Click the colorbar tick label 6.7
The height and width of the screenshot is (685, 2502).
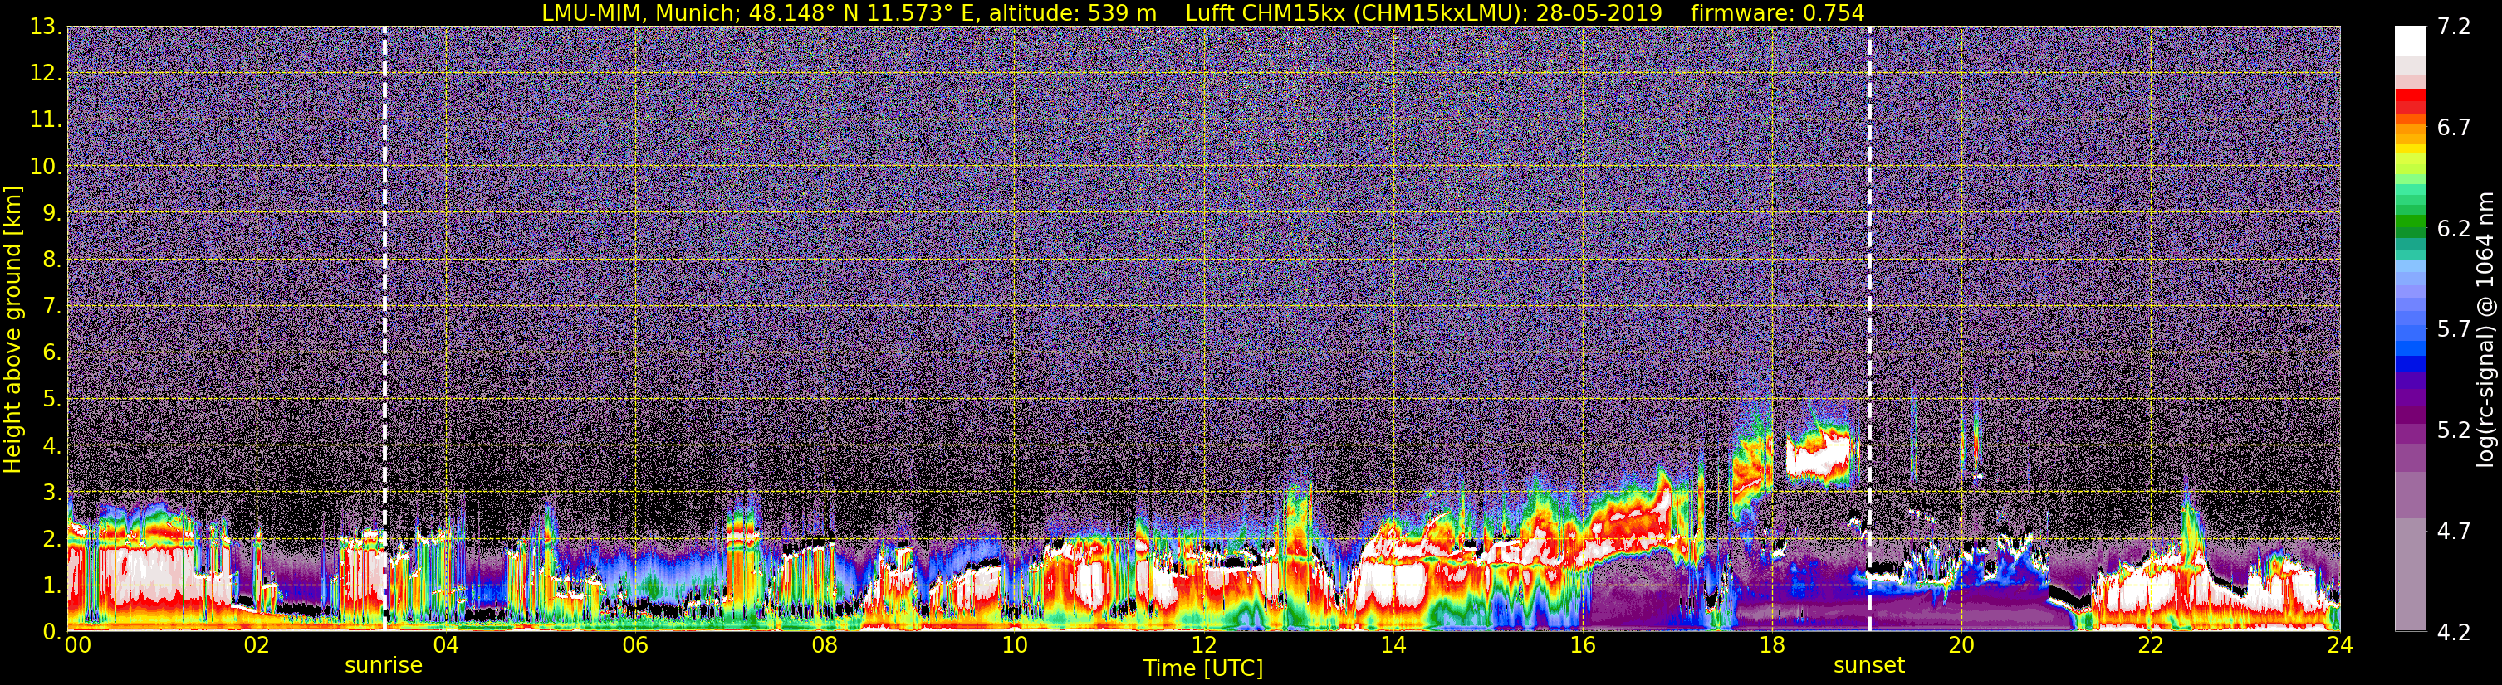(x=2454, y=128)
